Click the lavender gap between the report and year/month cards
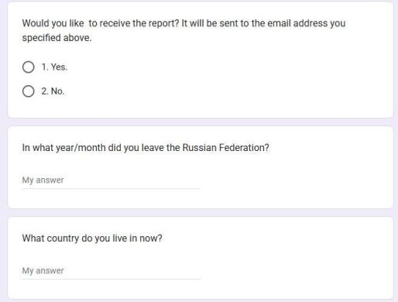This screenshot has height=302, width=398. (201, 122)
